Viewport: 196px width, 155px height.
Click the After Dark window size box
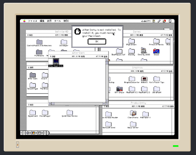click(x=107, y=104)
